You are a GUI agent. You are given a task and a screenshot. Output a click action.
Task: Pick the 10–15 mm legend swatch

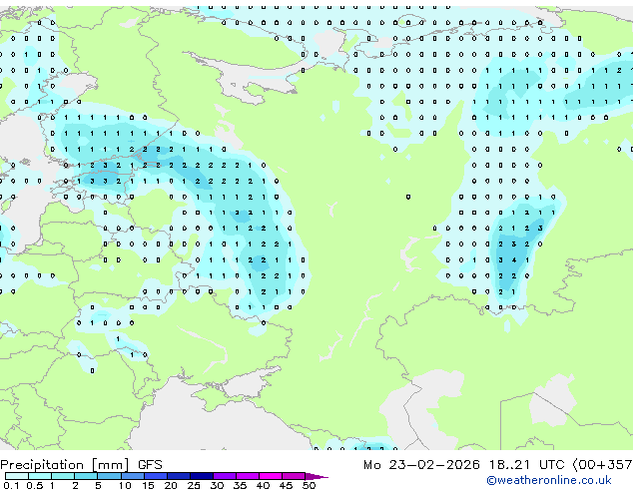(132, 476)
